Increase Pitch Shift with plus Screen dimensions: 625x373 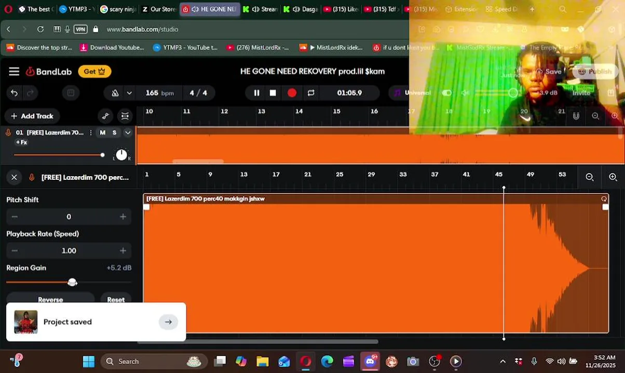(123, 217)
